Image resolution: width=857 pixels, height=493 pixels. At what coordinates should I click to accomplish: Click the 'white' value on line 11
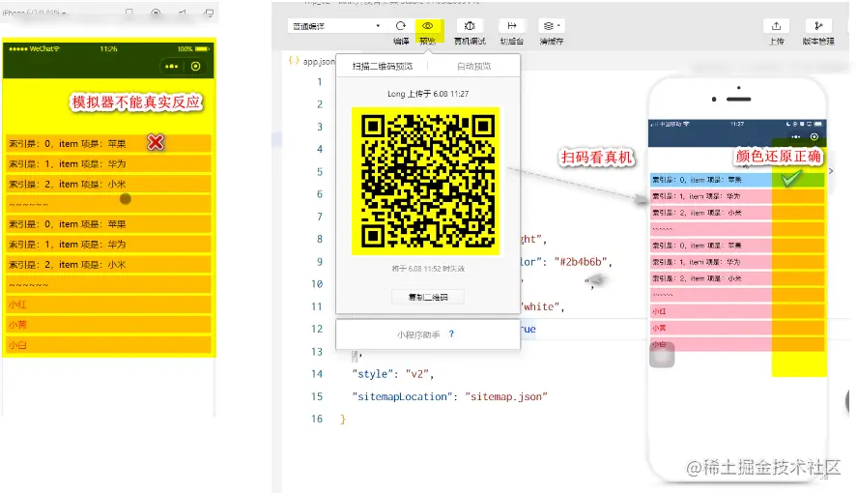[x=542, y=306]
